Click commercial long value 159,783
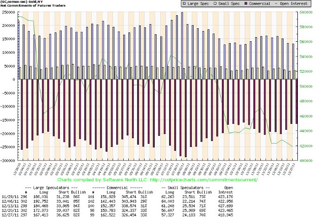 [108, 211]
